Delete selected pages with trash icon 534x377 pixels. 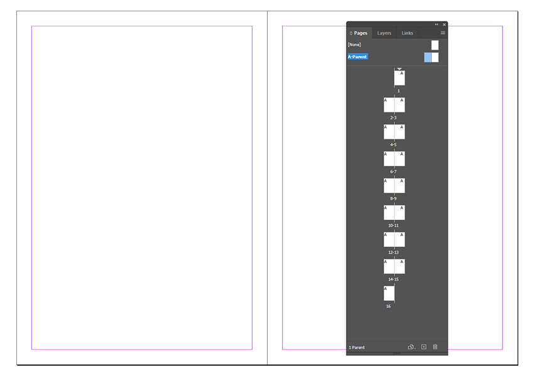coord(435,347)
